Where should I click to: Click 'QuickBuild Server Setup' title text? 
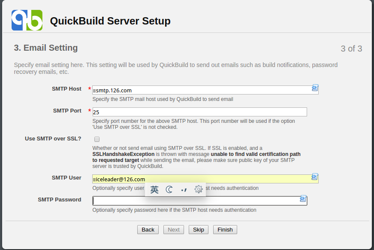click(110, 21)
